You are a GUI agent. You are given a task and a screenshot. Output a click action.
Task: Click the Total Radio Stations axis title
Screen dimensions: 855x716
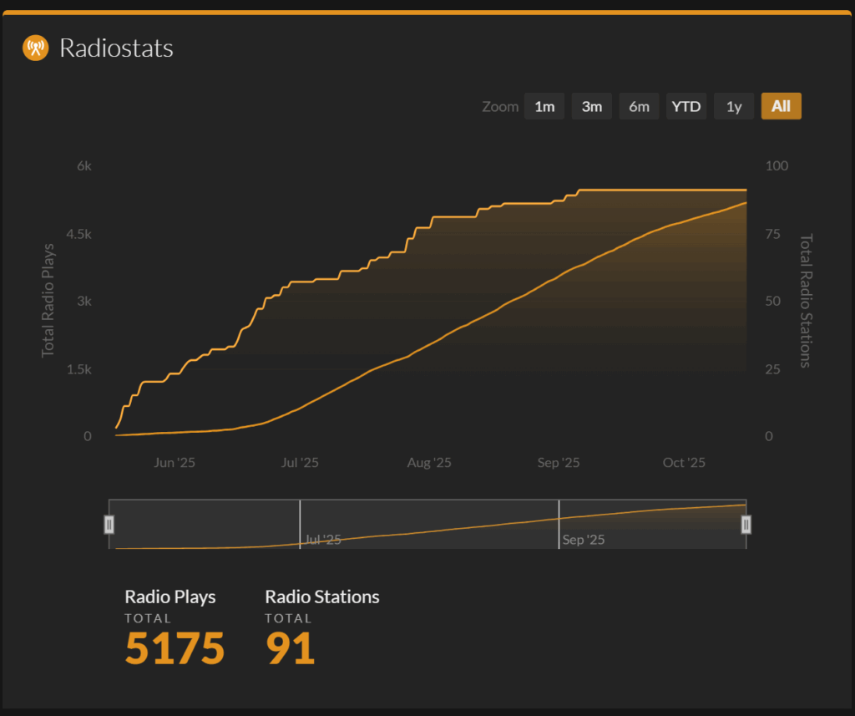806,300
